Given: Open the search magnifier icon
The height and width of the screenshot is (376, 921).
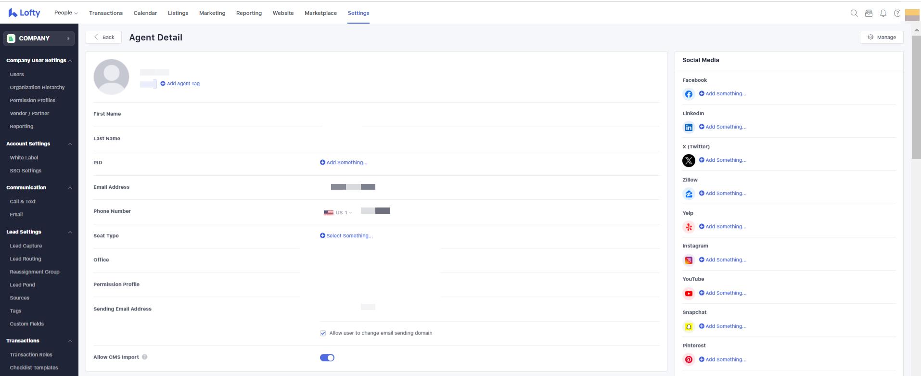Looking at the screenshot, I should 854,13.
